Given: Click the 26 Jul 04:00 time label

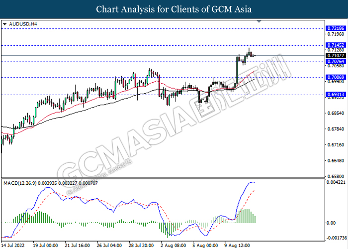Looking at the screenshot, I should click(x=109, y=246).
